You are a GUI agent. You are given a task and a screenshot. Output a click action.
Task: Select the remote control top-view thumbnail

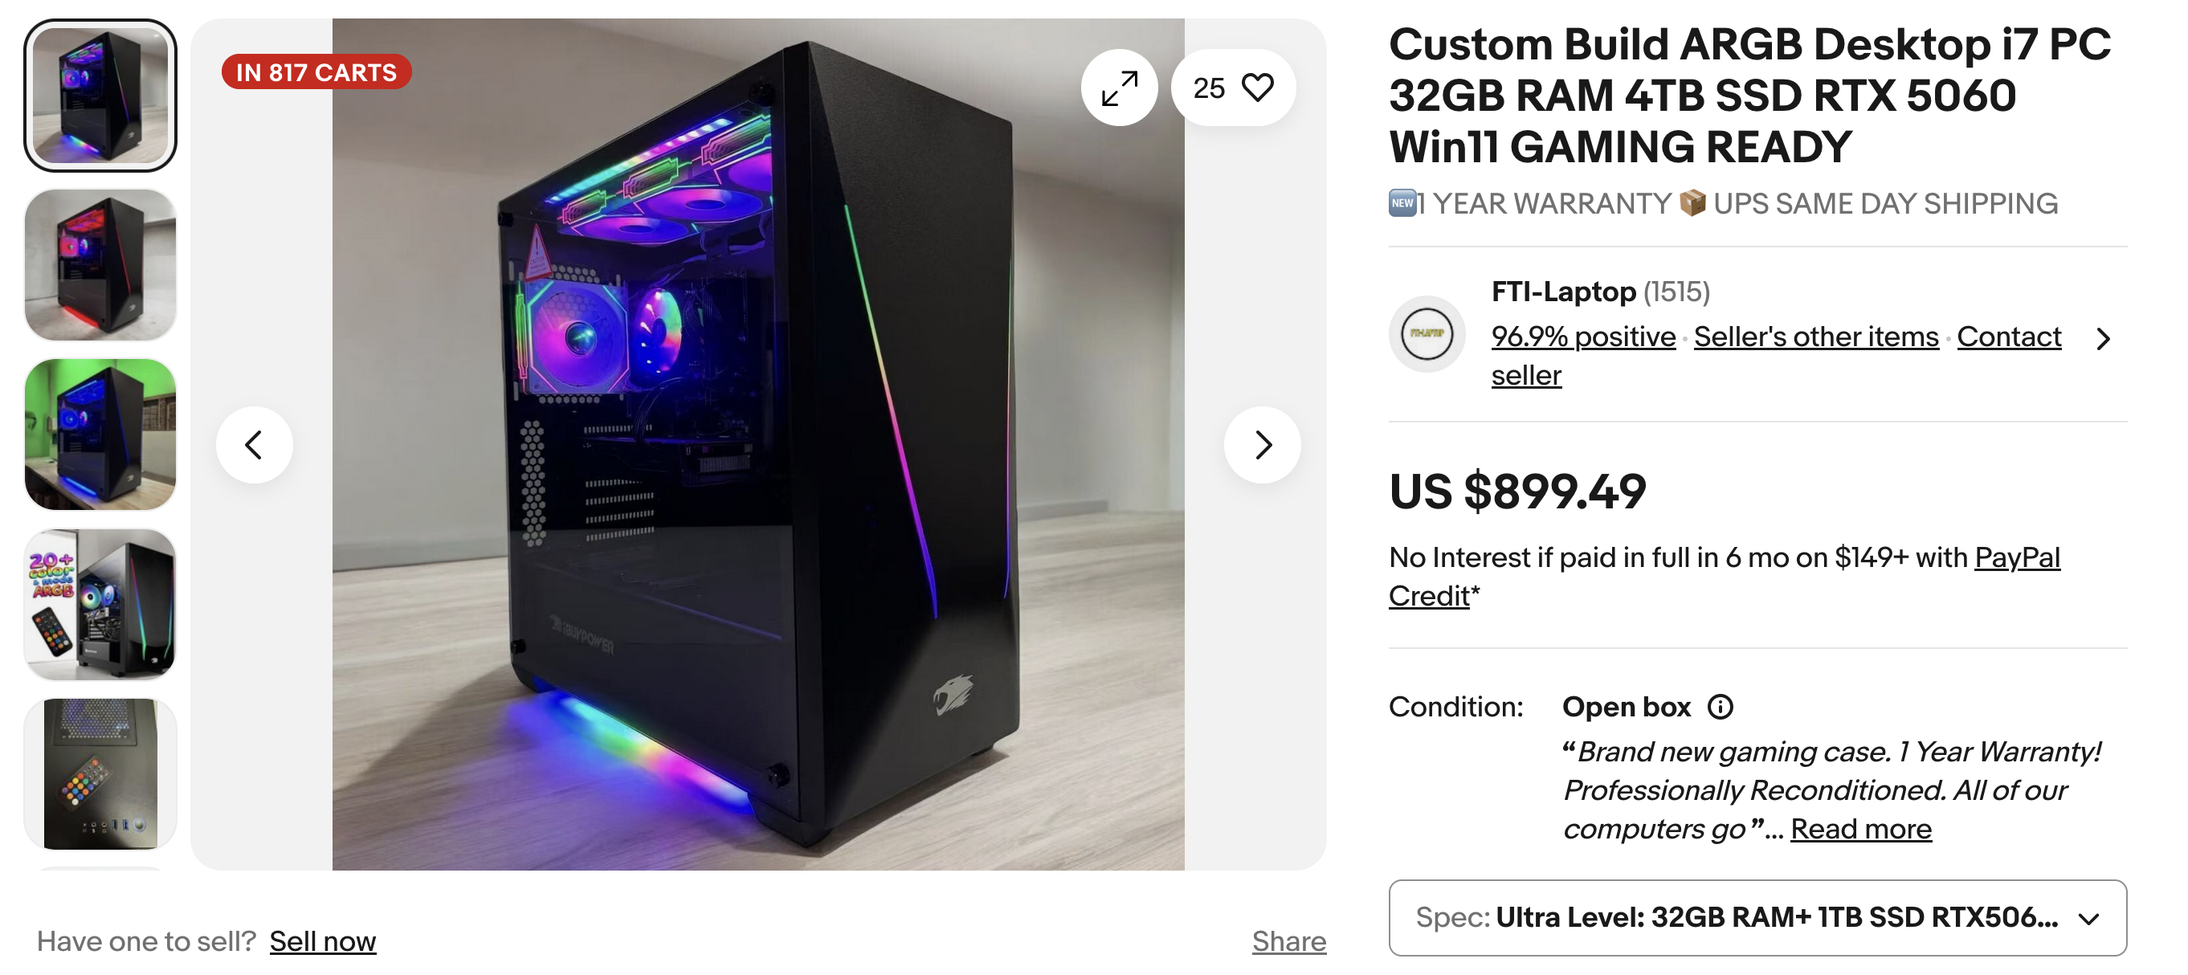coord(100,773)
